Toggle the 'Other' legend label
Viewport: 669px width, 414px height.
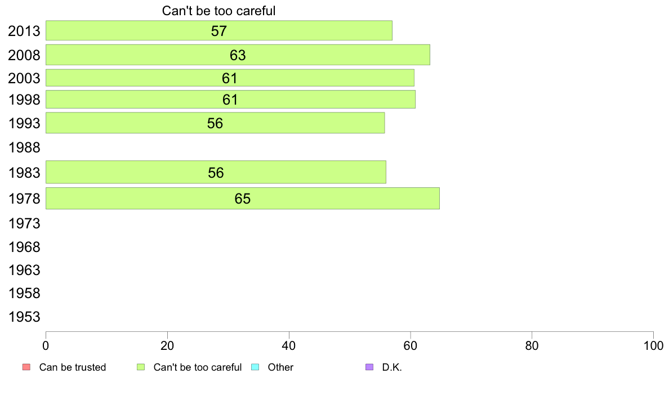coord(280,367)
